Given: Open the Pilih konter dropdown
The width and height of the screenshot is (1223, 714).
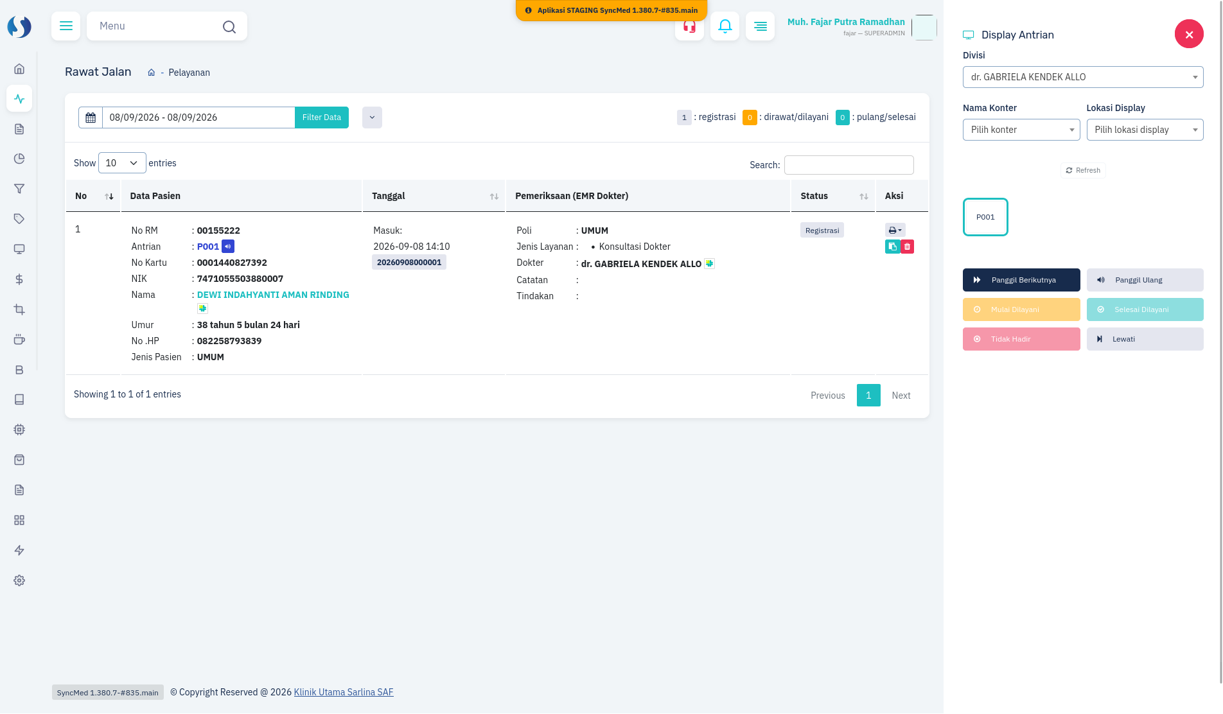Looking at the screenshot, I should (1021, 130).
